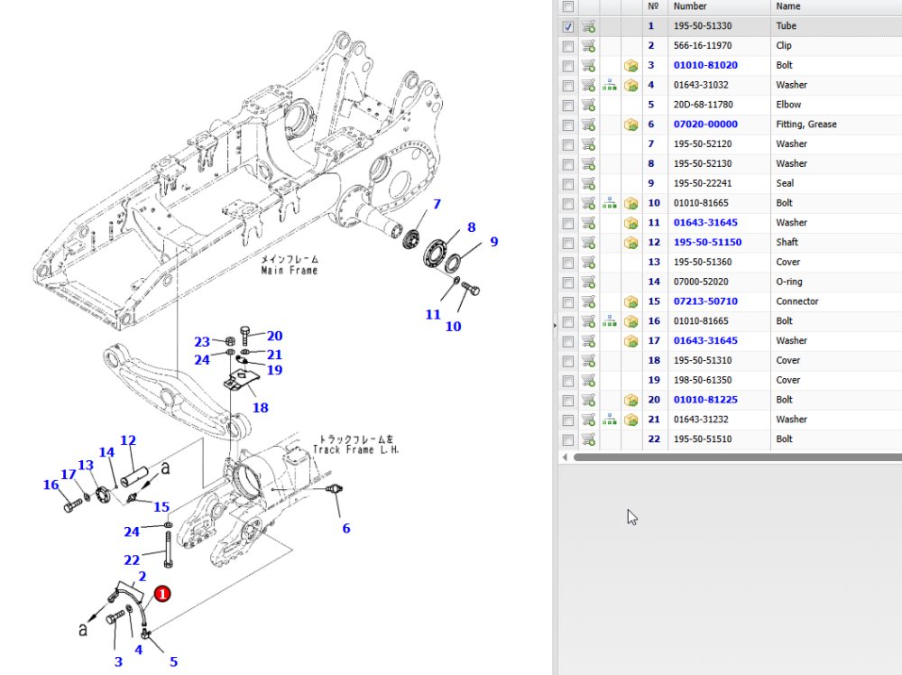Add Tube 195-50-51330 to cart
The height and width of the screenshot is (675, 902).
pyautogui.click(x=588, y=26)
